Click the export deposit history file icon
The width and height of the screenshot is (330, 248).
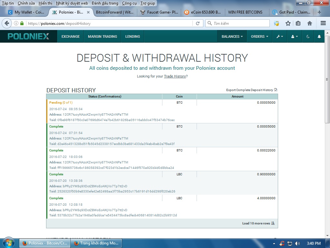click(x=276, y=90)
